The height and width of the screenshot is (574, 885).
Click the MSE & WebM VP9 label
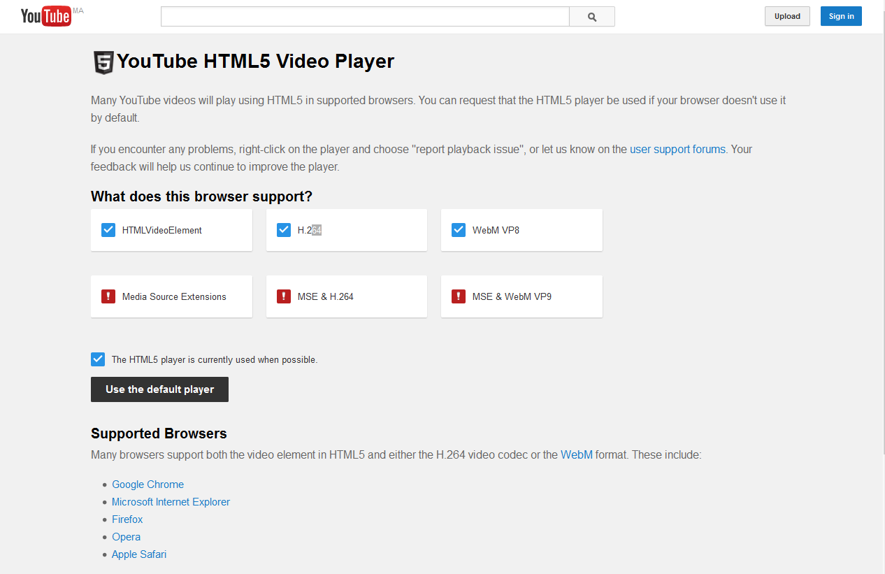pos(512,296)
